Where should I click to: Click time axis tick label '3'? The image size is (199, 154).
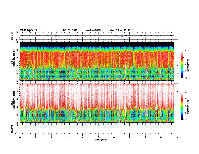(67, 137)
